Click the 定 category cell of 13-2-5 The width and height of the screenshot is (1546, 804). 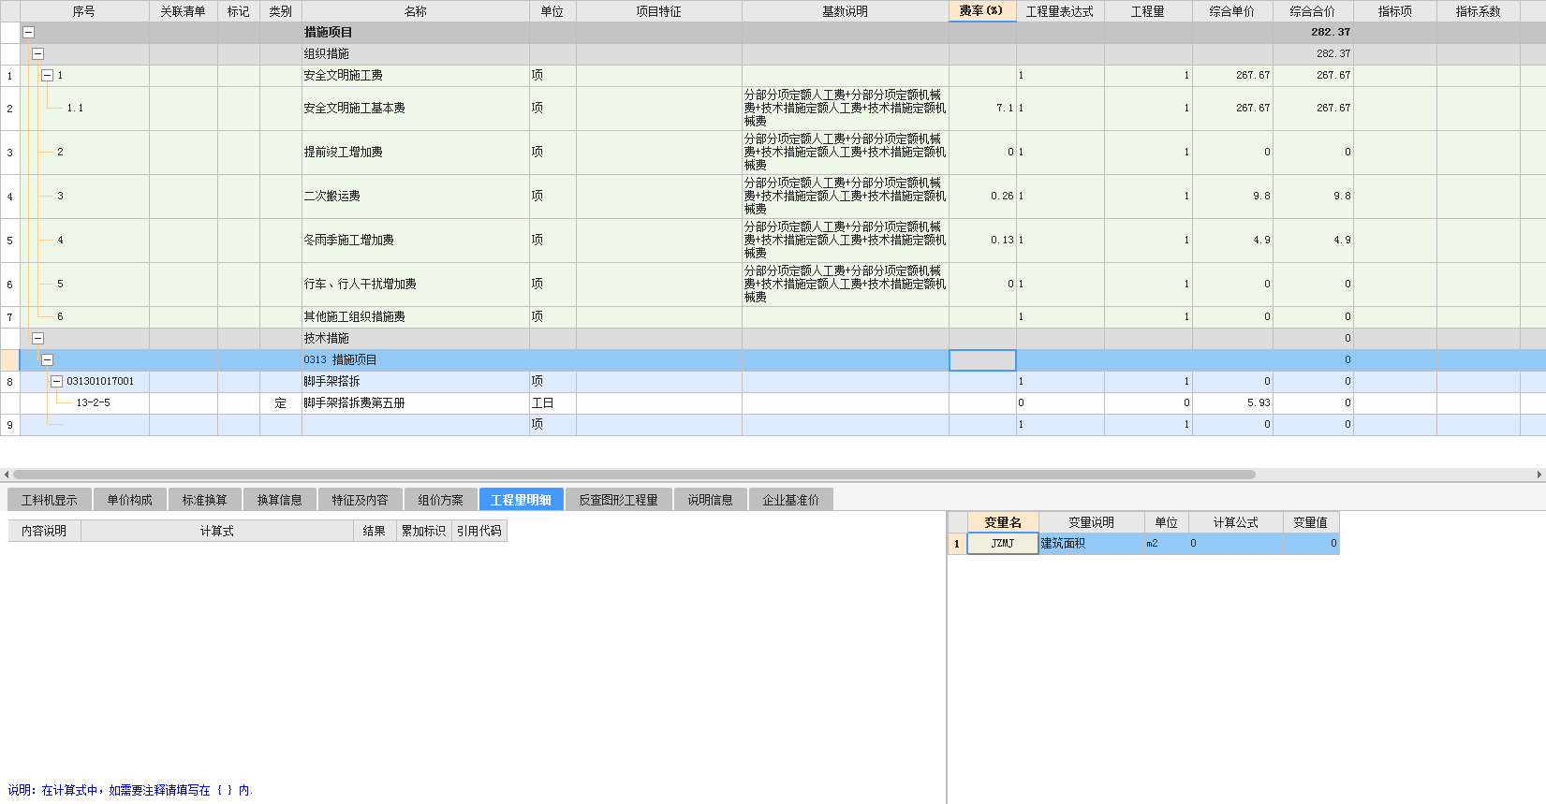(x=280, y=403)
